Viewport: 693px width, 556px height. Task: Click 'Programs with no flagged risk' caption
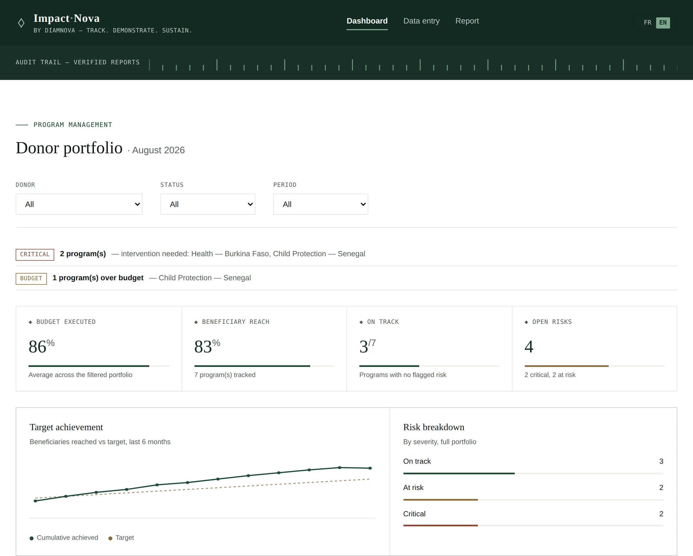(403, 375)
